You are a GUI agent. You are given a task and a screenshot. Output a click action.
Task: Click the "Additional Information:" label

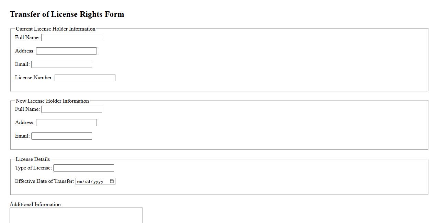(36, 204)
